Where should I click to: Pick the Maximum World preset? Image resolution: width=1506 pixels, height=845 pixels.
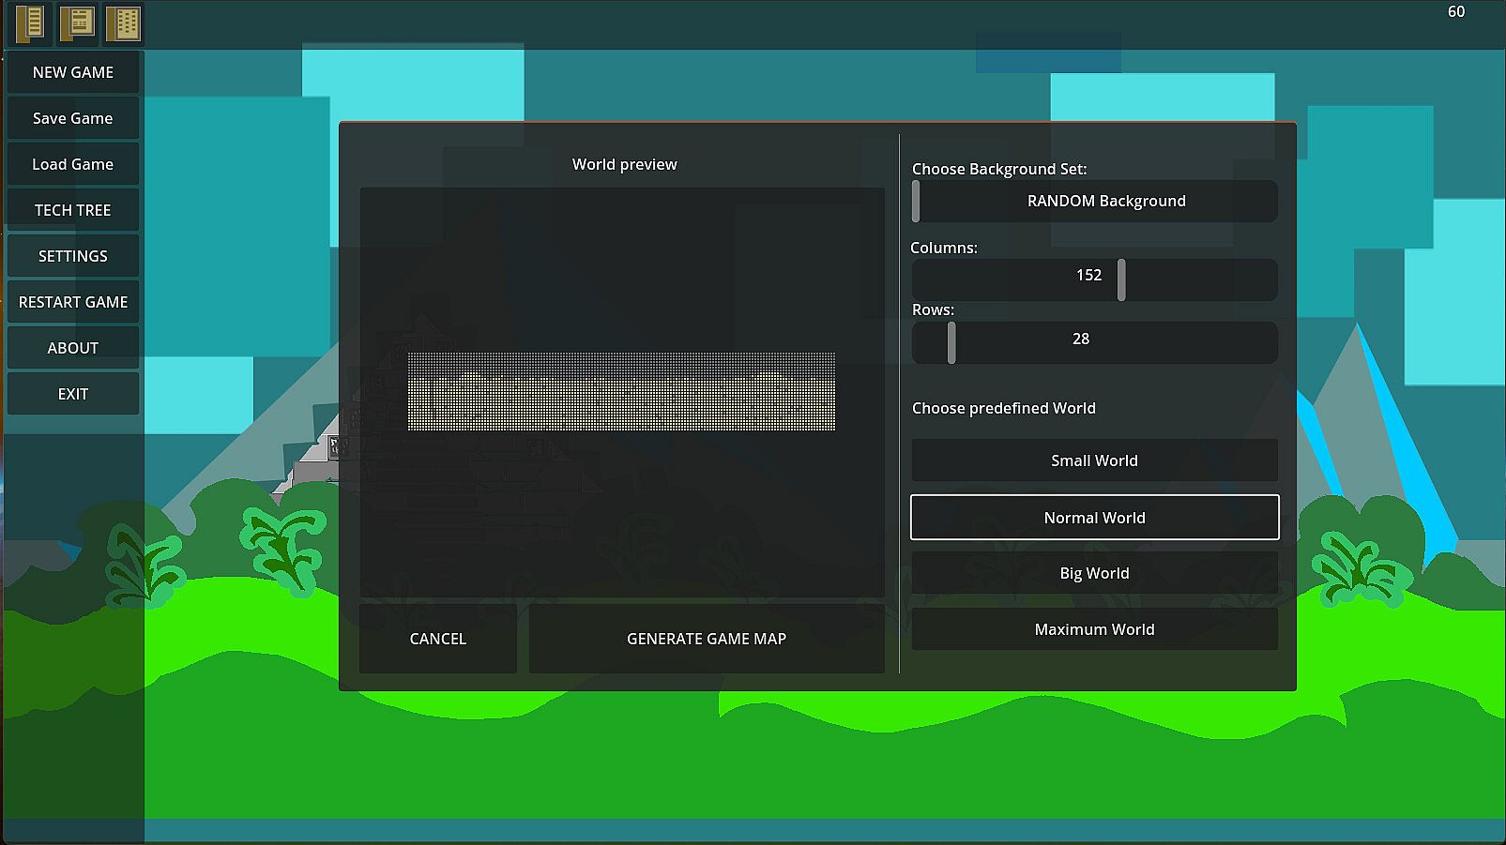pyautogui.click(x=1095, y=629)
